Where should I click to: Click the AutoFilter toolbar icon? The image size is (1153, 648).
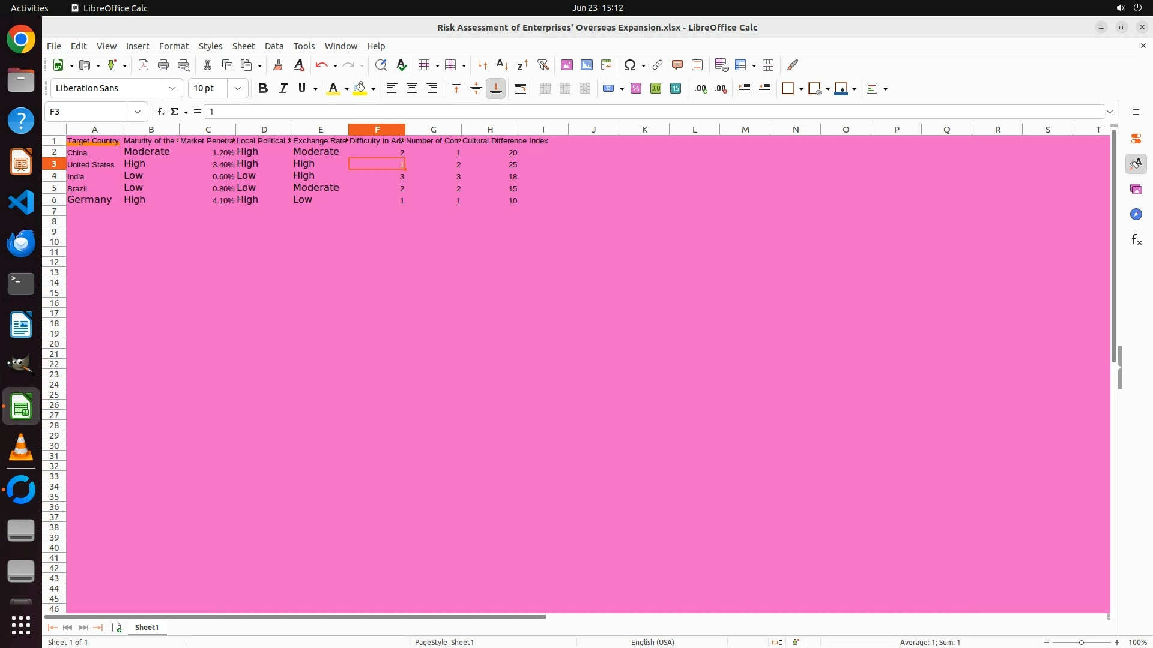pyautogui.click(x=543, y=65)
